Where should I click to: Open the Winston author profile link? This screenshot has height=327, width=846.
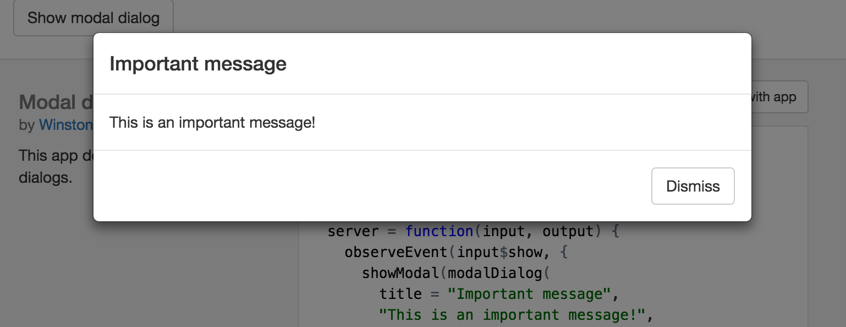66,125
